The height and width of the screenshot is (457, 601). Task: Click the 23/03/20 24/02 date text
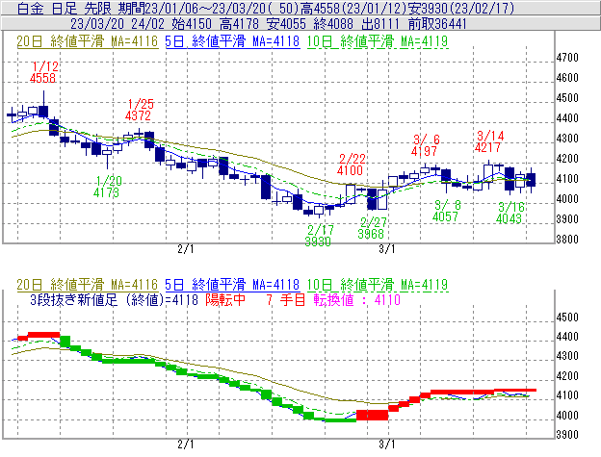coord(118,24)
